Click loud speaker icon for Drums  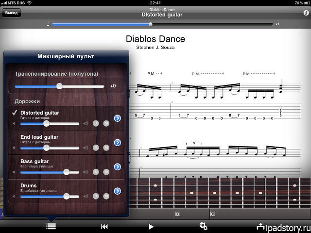[x=86, y=196]
